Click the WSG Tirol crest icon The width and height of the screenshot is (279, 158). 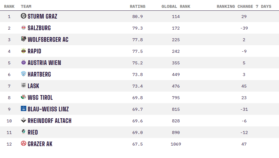point(23,97)
